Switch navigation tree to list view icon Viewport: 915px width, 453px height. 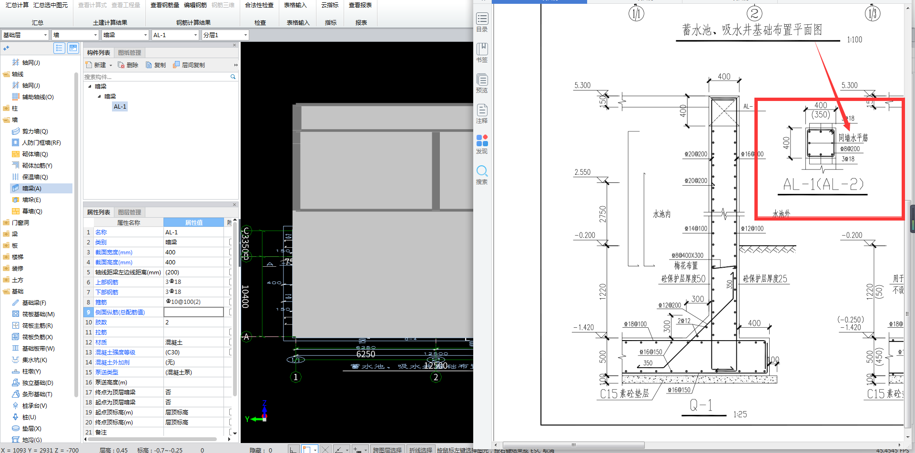(60, 48)
